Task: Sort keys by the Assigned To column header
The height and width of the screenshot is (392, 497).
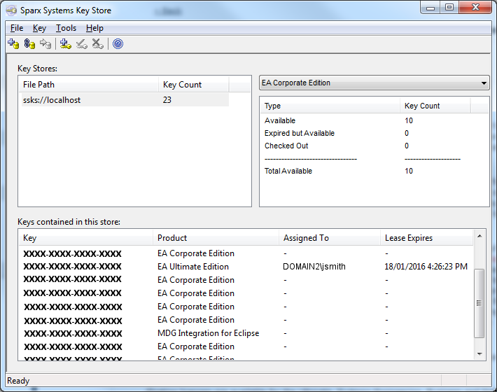Action: click(330, 238)
